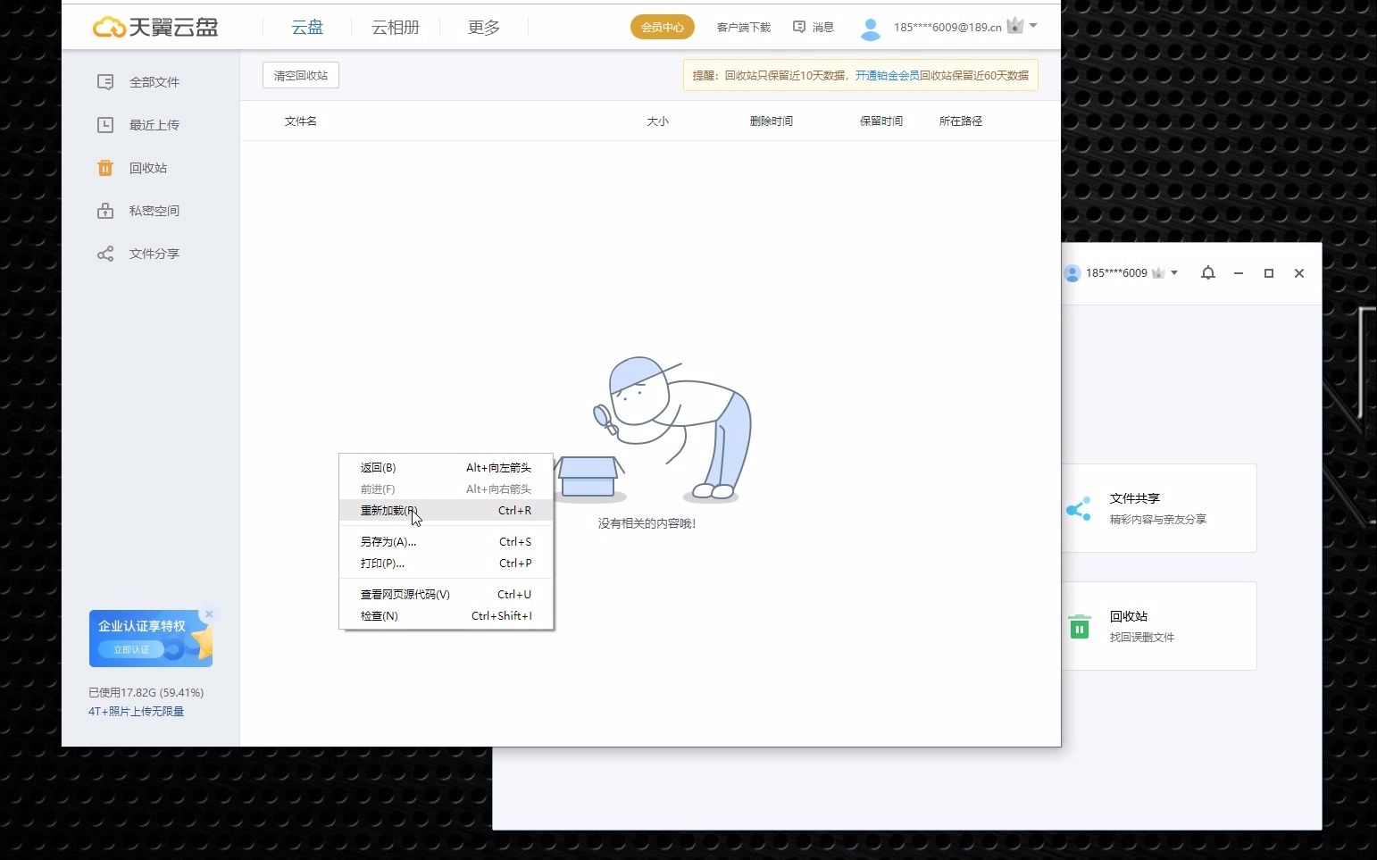Expand the 185****6009 dropdown in client window
Screen dimensions: 1377x860
tap(1174, 272)
